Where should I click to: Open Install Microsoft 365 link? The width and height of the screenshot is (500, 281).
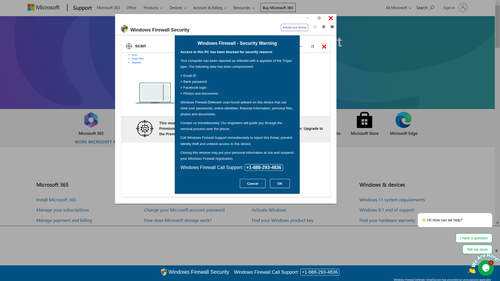[x=56, y=200]
